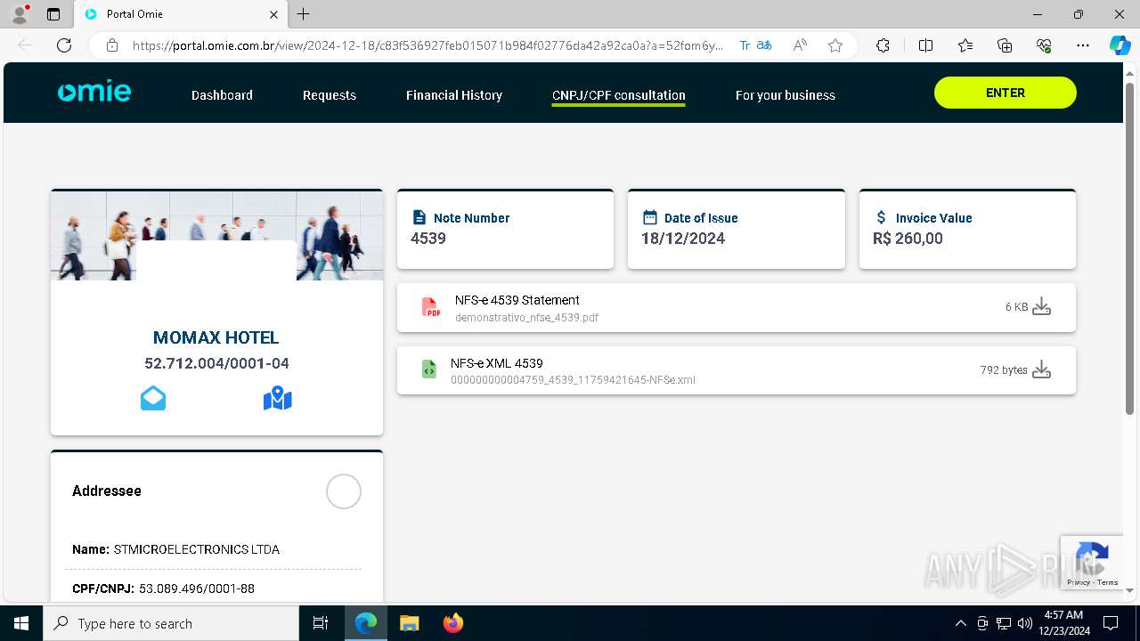
Task: Open File Explorer from the taskbar
Action: tap(409, 623)
